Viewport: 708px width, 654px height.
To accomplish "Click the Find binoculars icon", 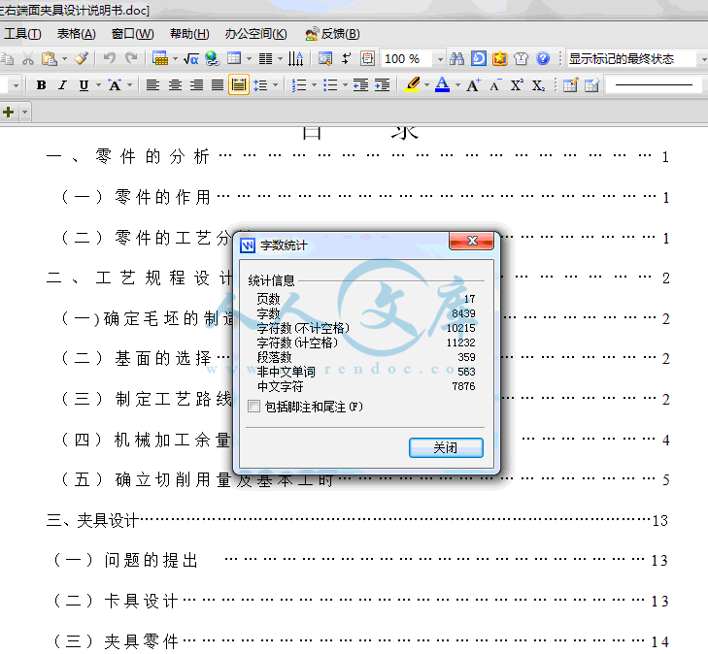I will coord(457,58).
